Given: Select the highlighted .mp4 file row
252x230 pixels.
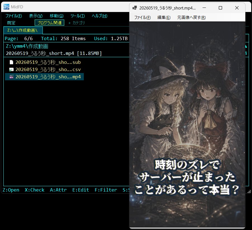Looking at the screenshot, I should tap(44, 77).
